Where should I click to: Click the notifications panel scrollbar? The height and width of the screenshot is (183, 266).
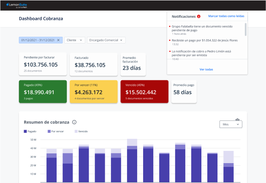point(245,30)
